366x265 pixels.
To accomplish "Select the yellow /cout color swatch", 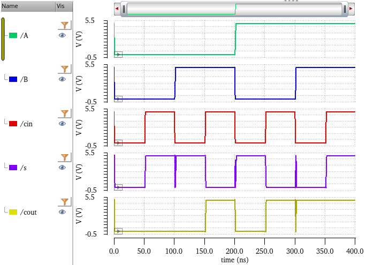I will pos(13,212).
